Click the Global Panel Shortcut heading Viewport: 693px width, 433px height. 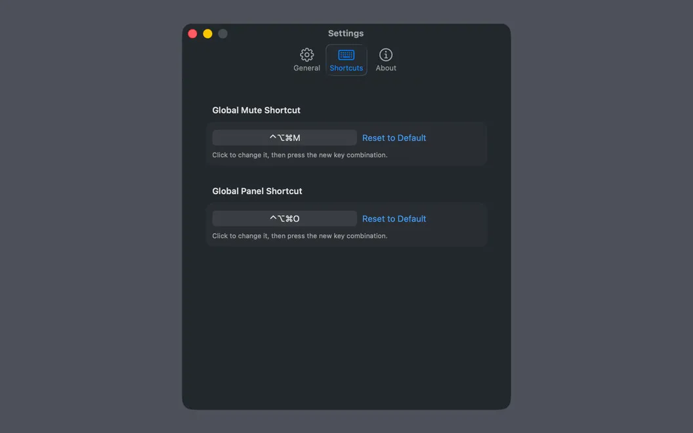257,191
